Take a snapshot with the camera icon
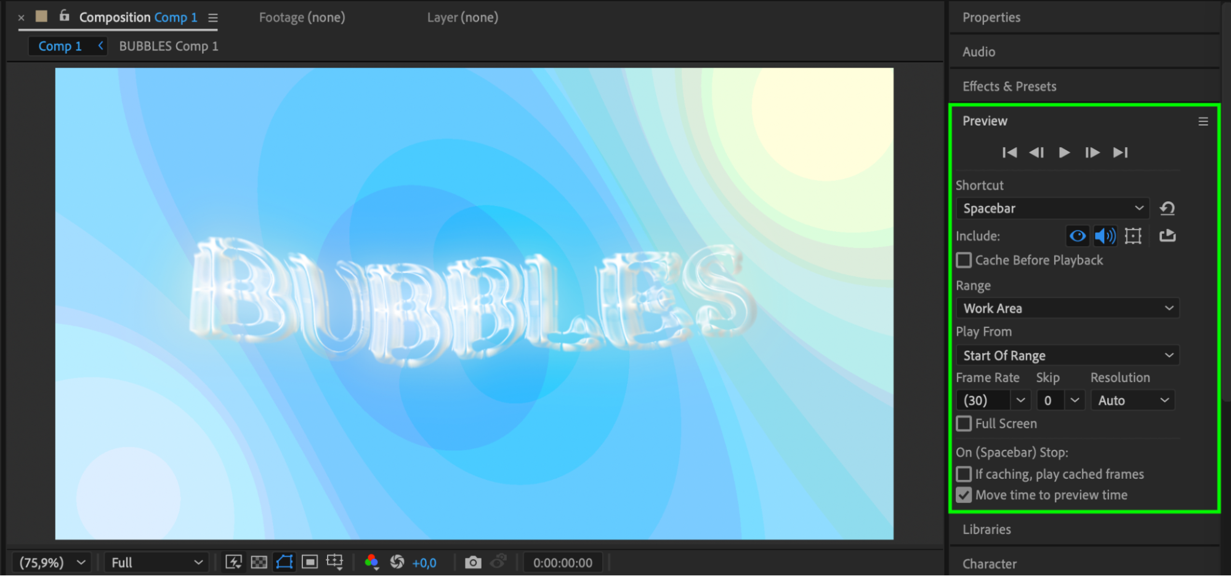This screenshot has height=576, width=1231. tap(473, 562)
